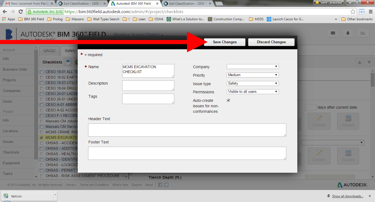Open the Permissions visibility dropdown
The height and width of the screenshot is (202, 375).
coord(252,91)
